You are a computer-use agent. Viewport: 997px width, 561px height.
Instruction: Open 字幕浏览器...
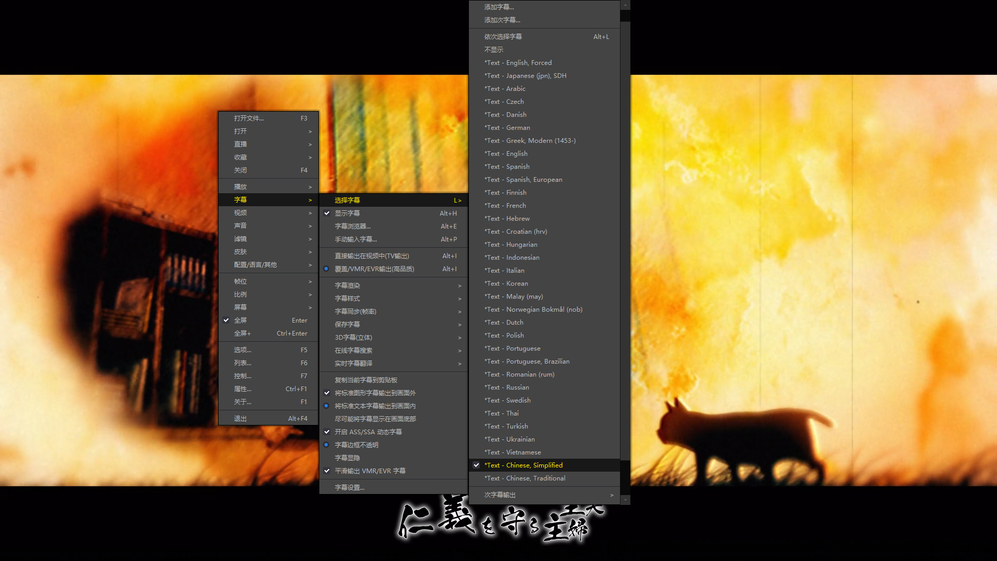[393, 226]
